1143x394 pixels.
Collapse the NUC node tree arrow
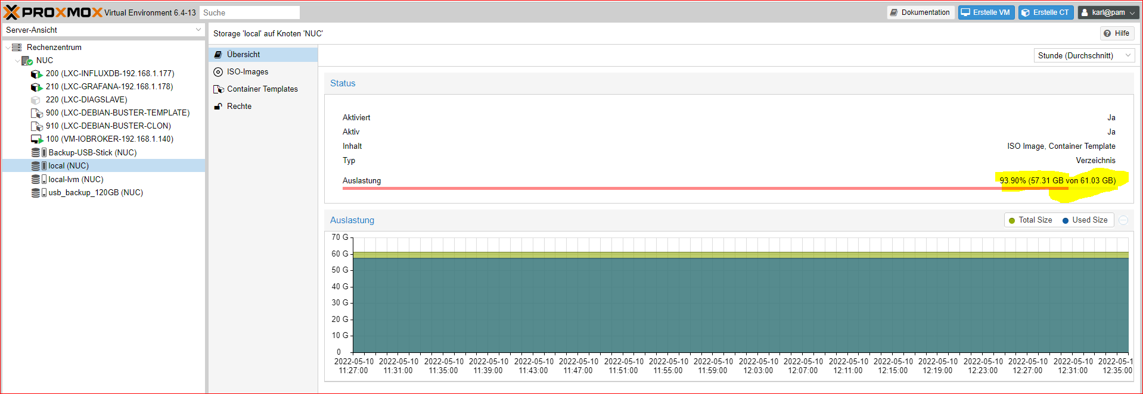point(17,60)
